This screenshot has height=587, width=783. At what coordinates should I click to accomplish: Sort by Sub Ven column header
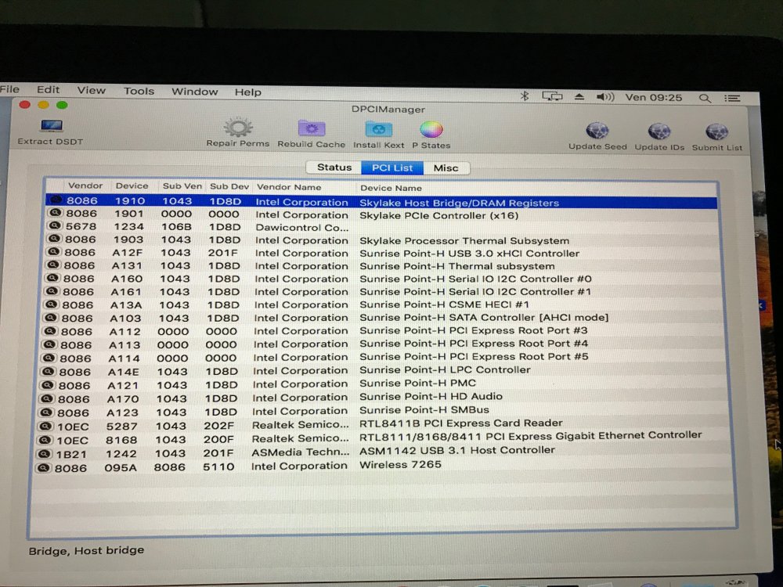[x=182, y=186]
